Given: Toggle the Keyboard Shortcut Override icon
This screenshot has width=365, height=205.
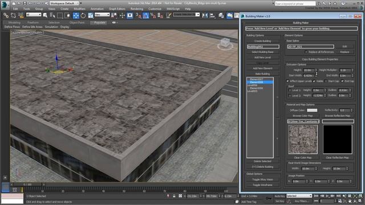Looking at the screenshot, I should 130,15.
